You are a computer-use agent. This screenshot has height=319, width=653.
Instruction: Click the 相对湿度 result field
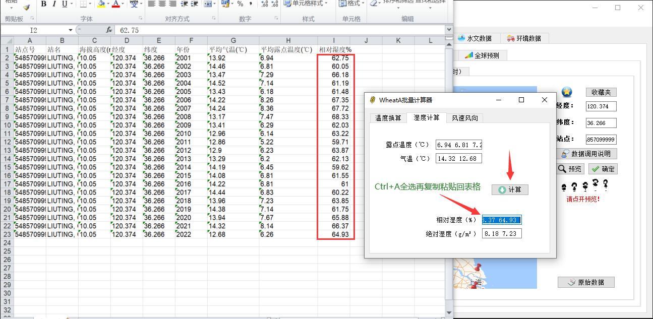[502, 220]
